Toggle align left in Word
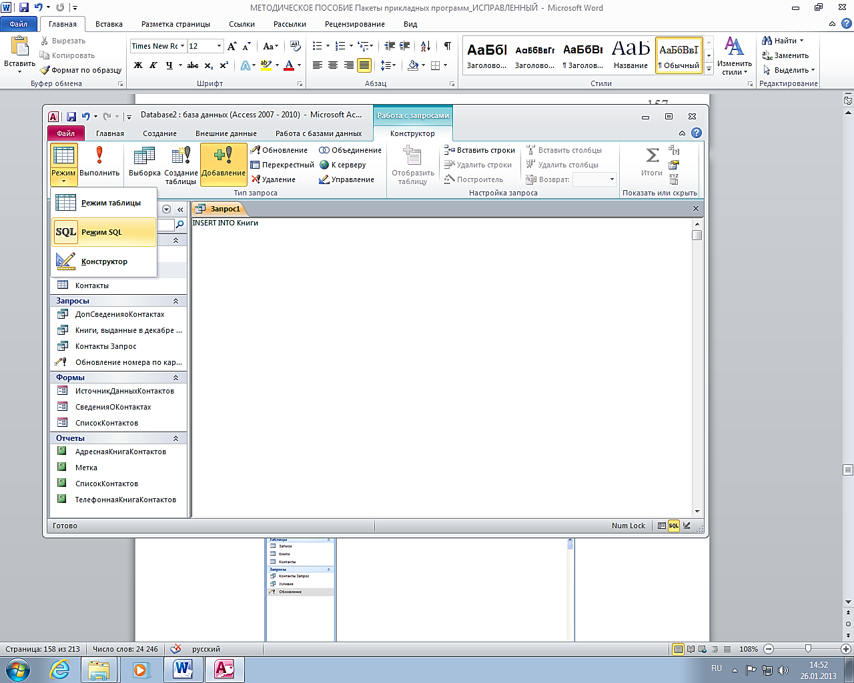 pos(317,65)
